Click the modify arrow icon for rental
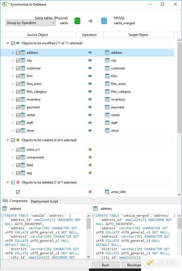The width and height of the screenshot is (182, 271). (x=90, y=115)
